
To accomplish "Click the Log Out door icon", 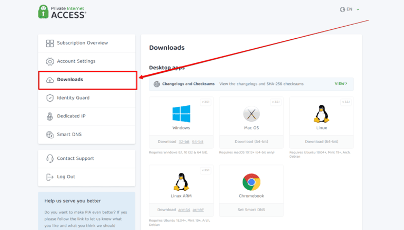I will [50, 177].
